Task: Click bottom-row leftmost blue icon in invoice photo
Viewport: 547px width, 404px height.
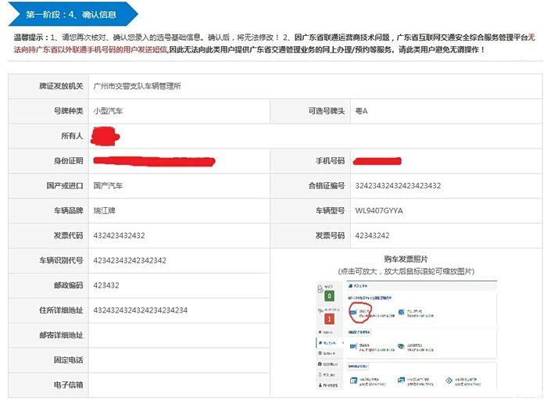Action: tap(353, 380)
